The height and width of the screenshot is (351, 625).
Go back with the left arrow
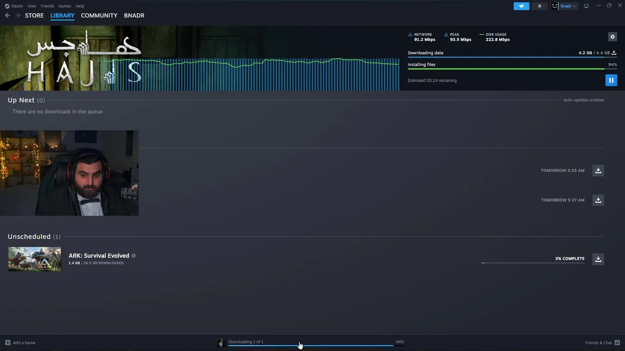pyautogui.click(x=7, y=16)
